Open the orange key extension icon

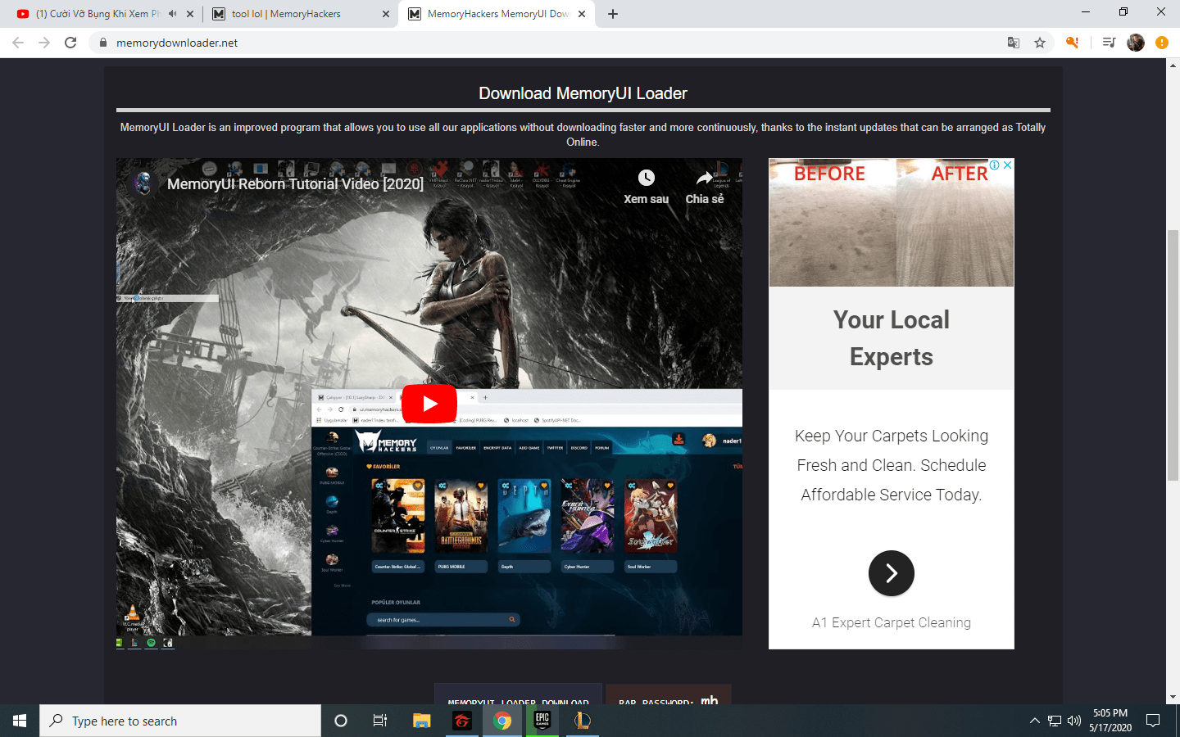(1072, 43)
